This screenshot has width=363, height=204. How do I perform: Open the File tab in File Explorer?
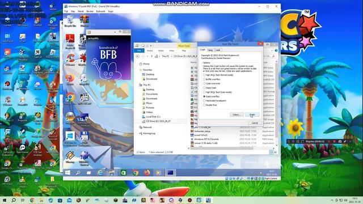(139, 50)
